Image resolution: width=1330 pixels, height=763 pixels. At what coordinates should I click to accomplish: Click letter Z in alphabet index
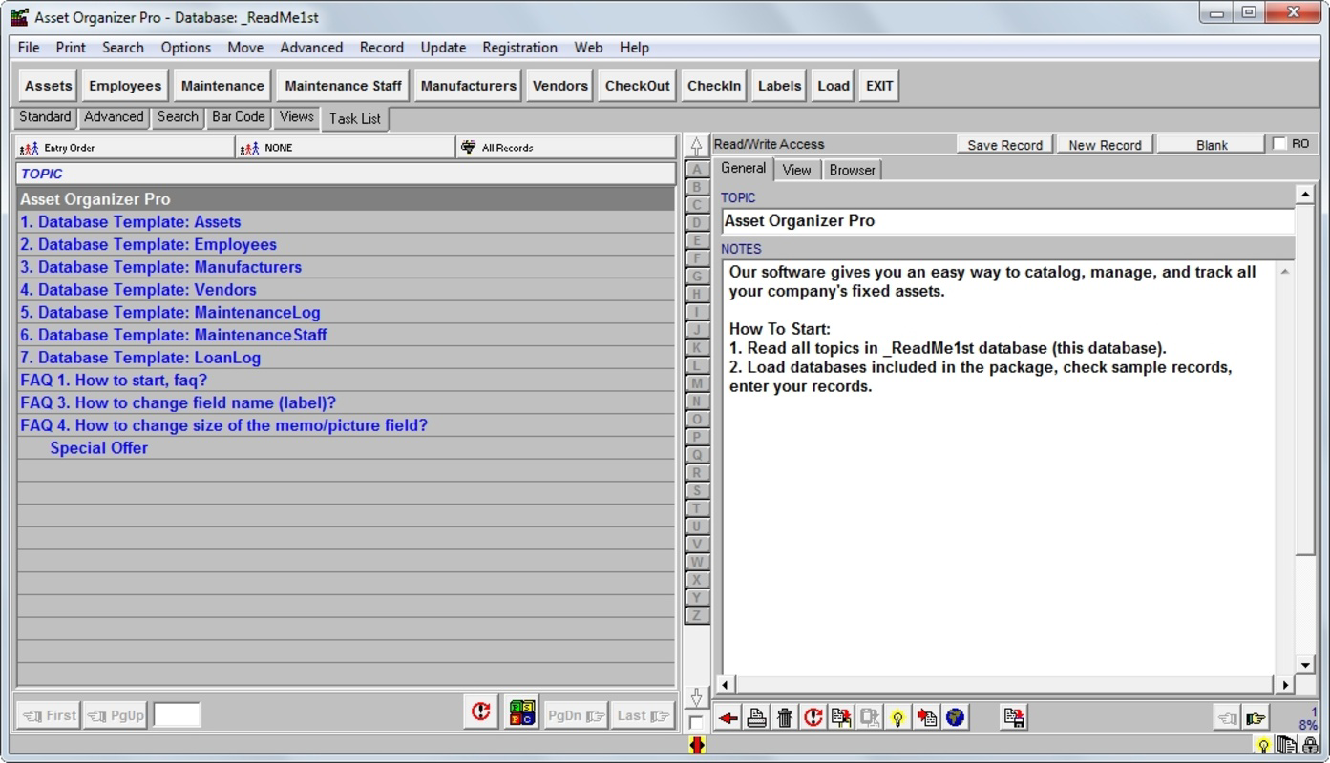coord(697,616)
